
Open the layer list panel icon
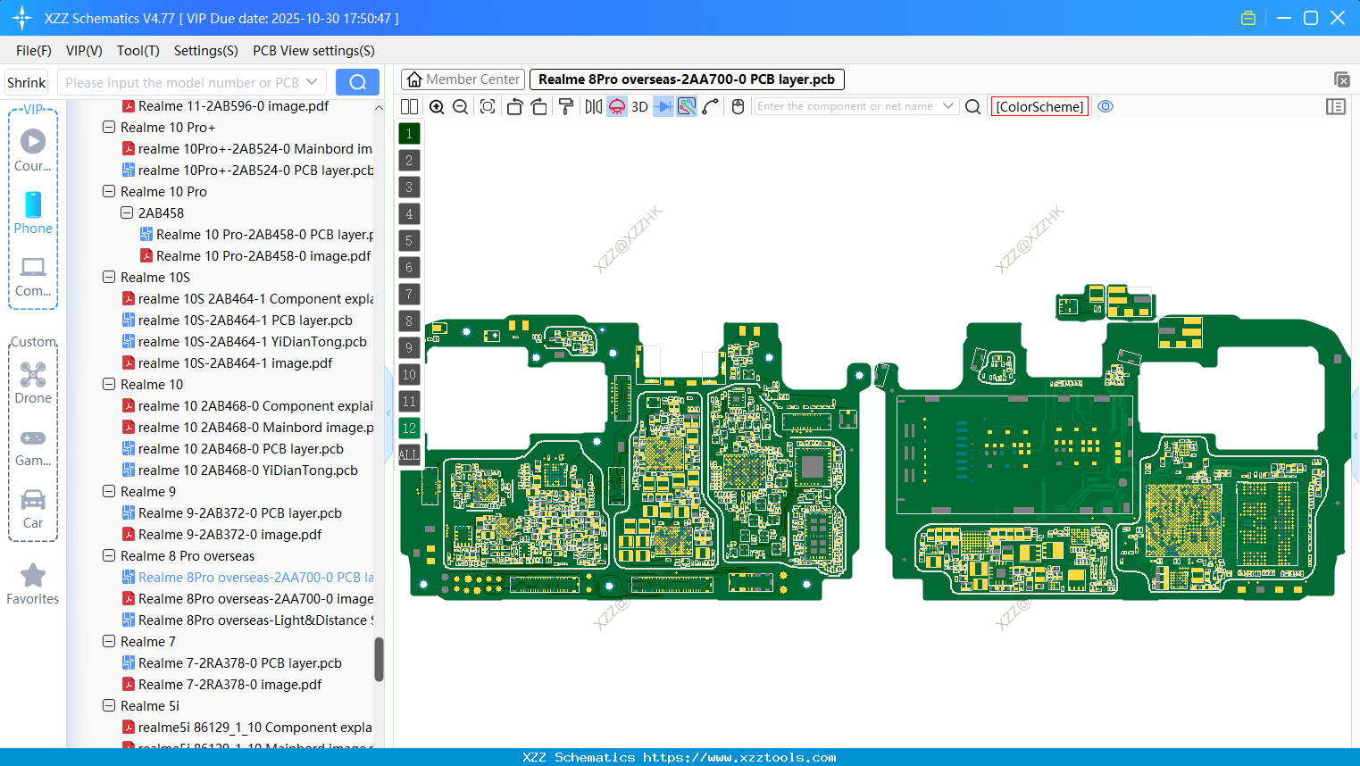(1336, 106)
